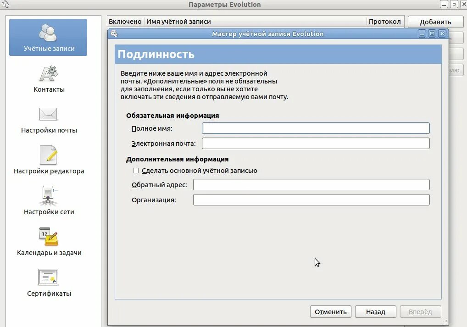Viewport: 467px width, 327px height.
Task: Click the Отменить button
Action: (331, 311)
